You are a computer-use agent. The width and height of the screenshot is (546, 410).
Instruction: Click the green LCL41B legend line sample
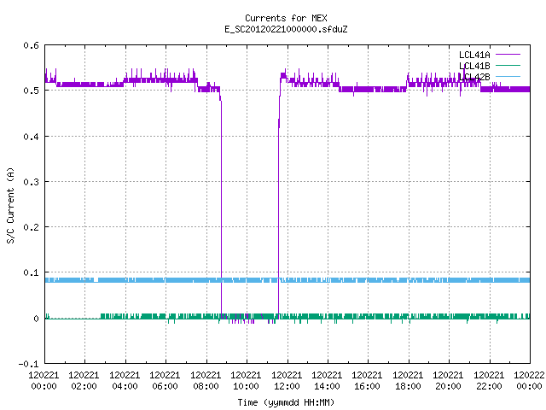(508, 65)
